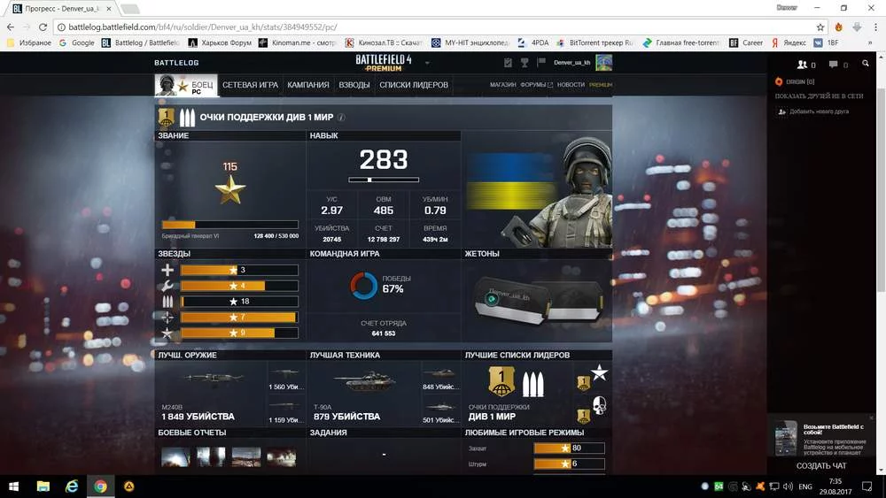The width and height of the screenshot is (886, 498).
Task: Click the support class star progress bar 18
Action: pyautogui.click(x=239, y=302)
